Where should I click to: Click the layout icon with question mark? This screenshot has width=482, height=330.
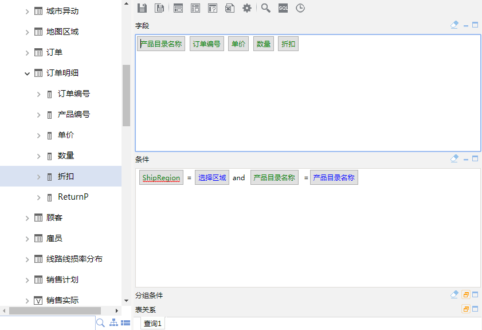(213, 8)
